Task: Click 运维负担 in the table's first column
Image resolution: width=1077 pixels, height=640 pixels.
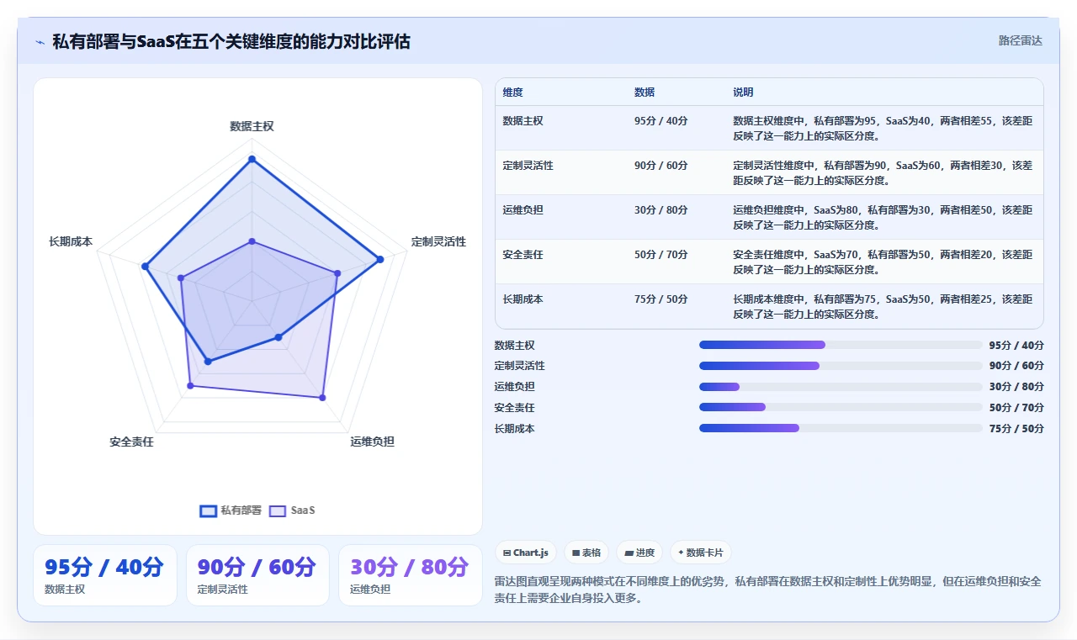Action: pyautogui.click(x=523, y=210)
